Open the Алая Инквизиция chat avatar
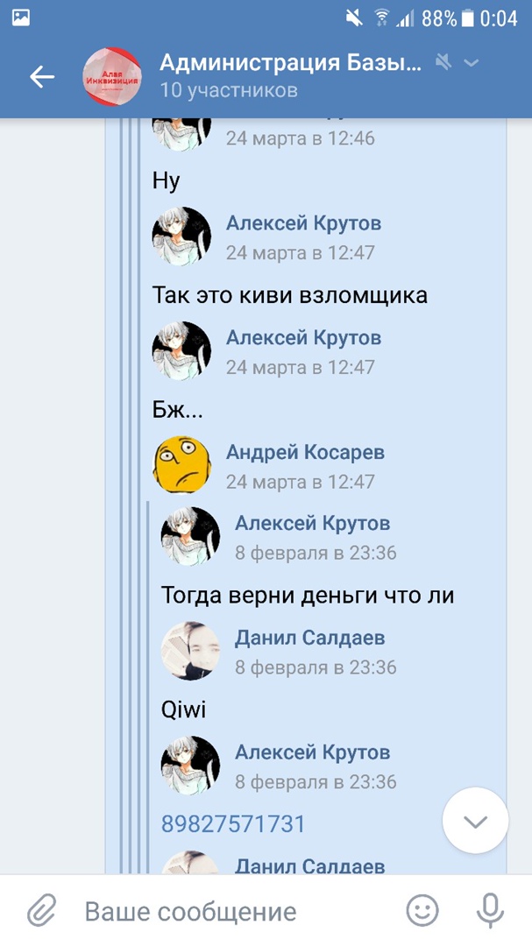Screen dimensions: 532x946 (x=112, y=76)
